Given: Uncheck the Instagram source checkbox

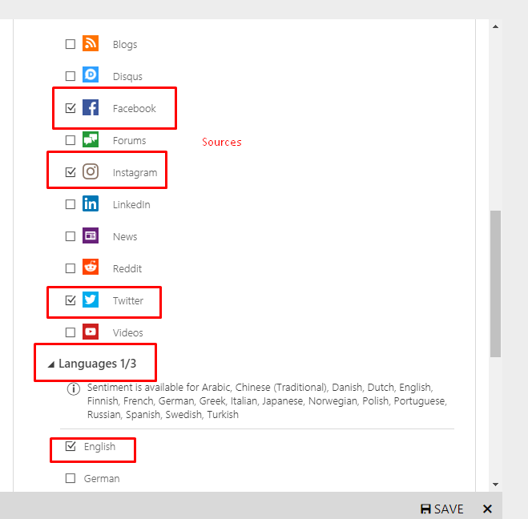Looking at the screenshot, I should click(71, 172).
